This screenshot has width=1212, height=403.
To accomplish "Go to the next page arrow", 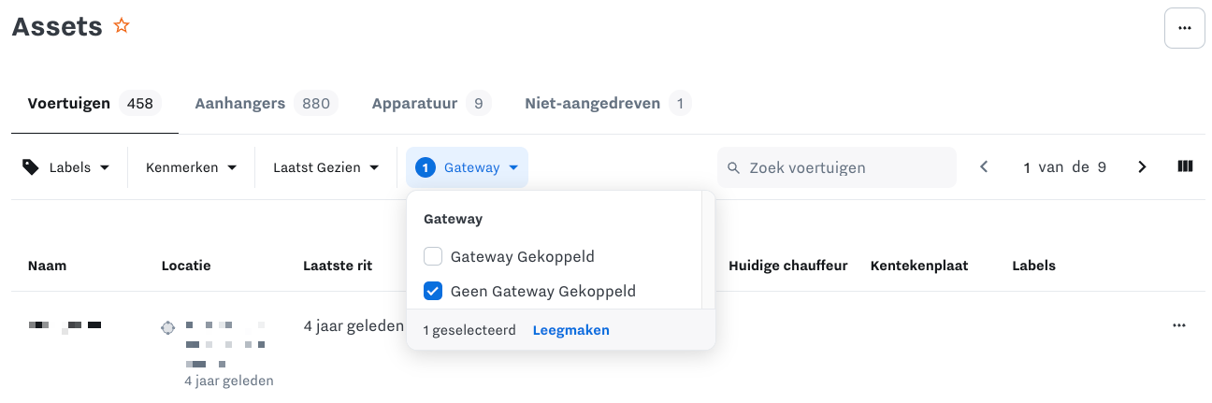I will pos(1142,167).
